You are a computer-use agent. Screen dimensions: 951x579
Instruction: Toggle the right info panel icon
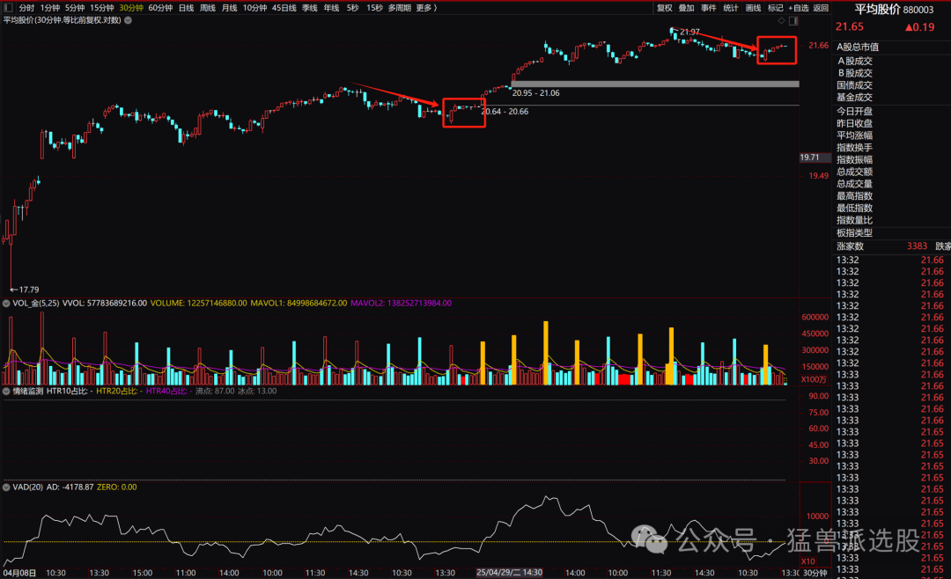click(x=793, y=20)
